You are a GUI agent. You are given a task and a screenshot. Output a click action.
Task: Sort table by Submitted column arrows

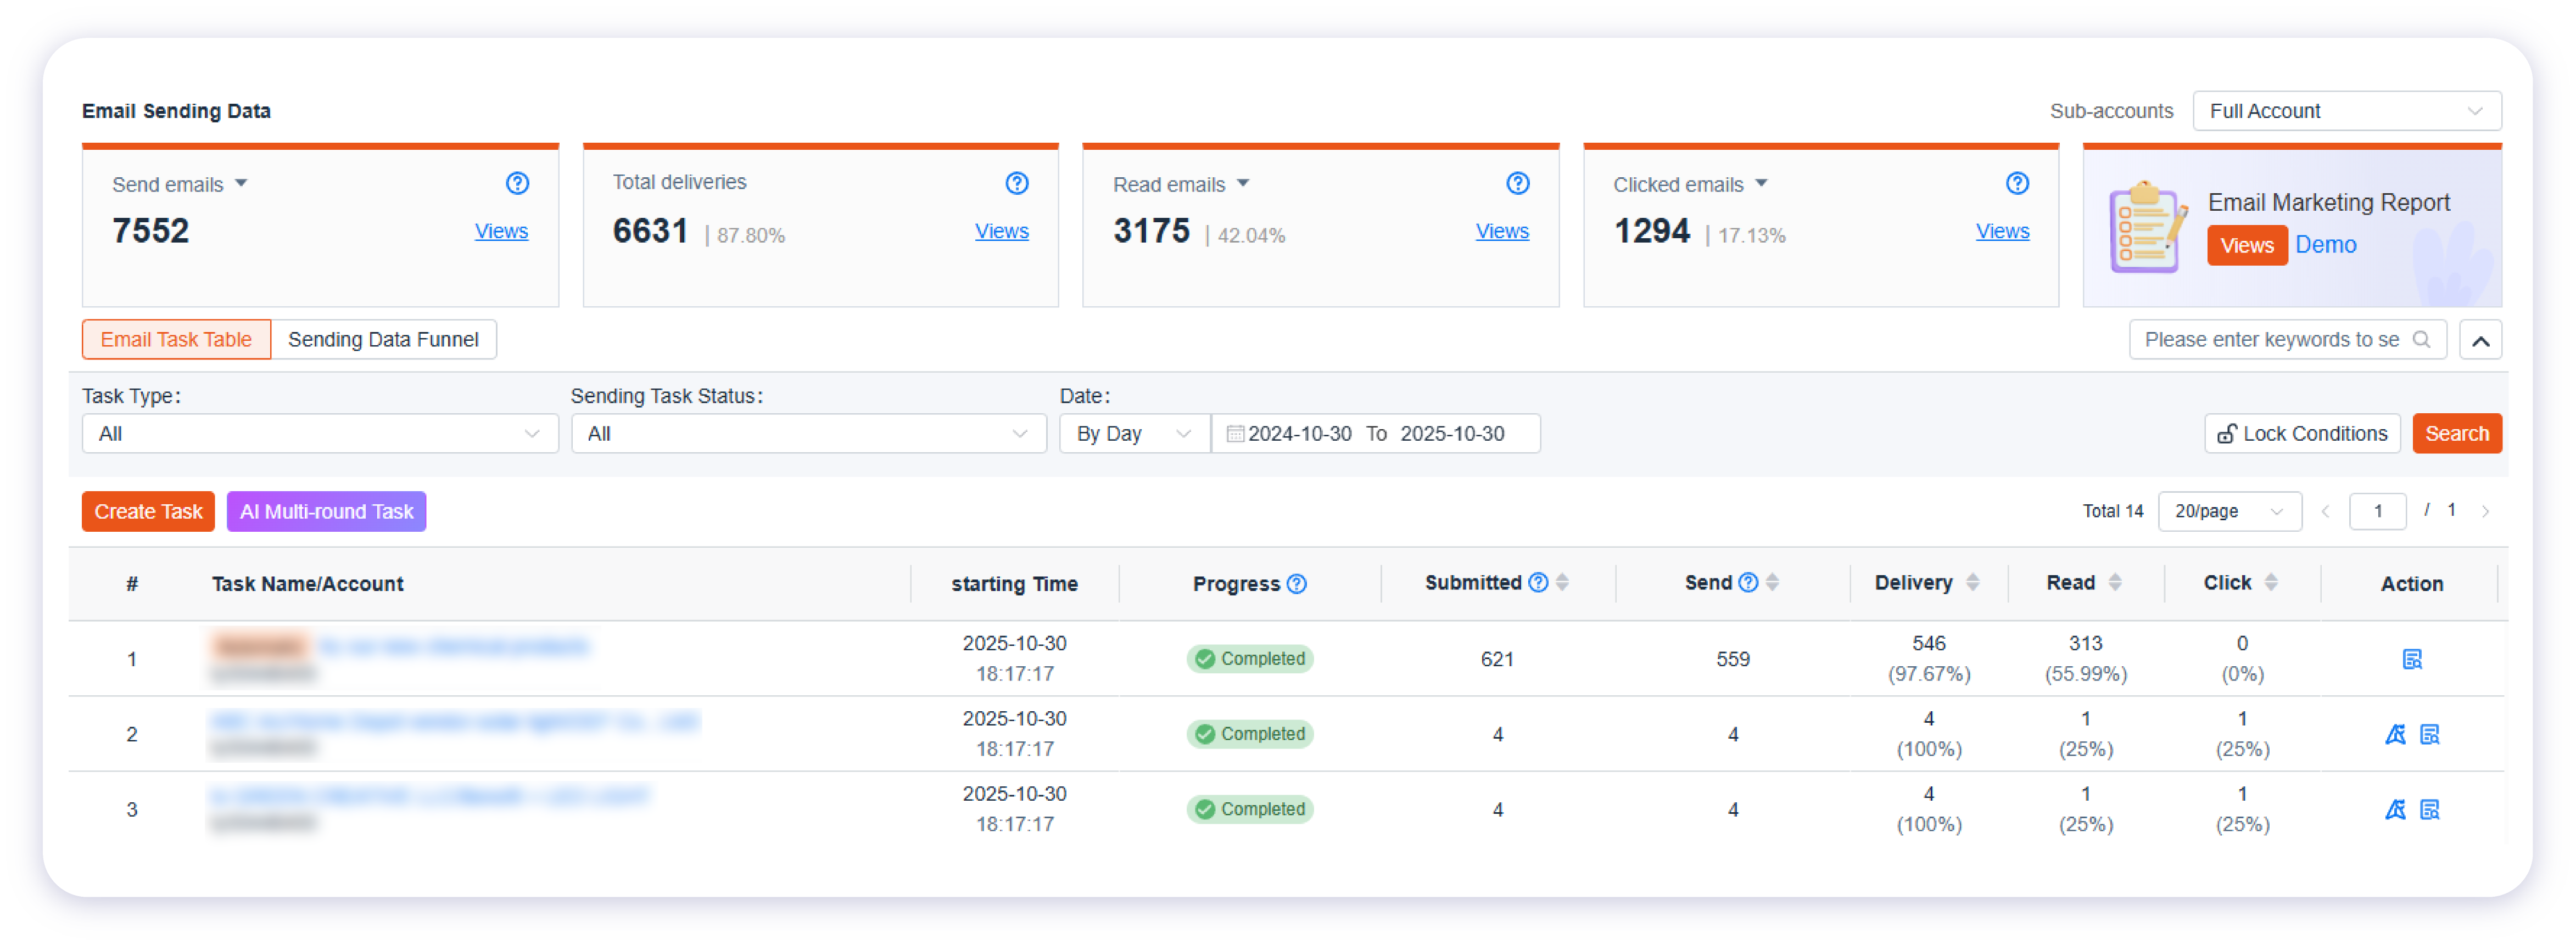point(1562,582)
